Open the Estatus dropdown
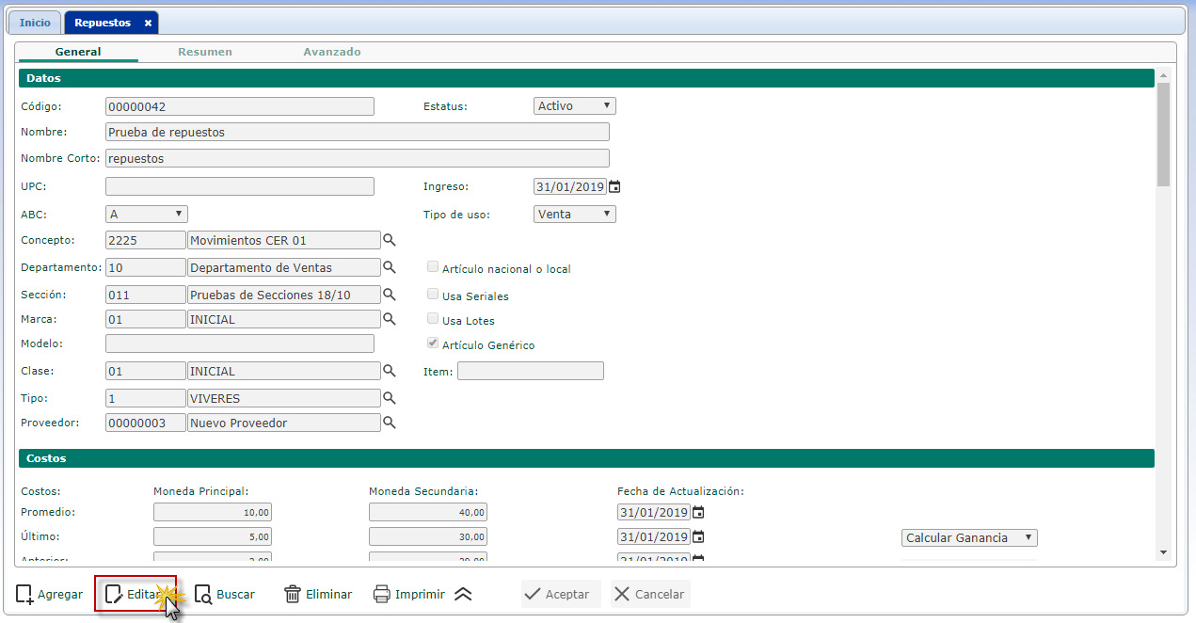The height and width of the screenshot is (623, 1196). (x=574, y=106)
